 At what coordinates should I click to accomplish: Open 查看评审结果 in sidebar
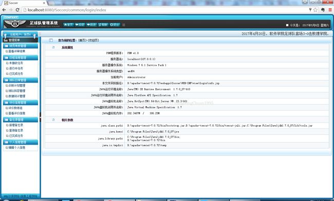16,51
